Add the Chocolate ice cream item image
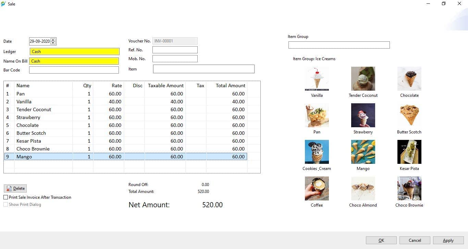The width and height of the screenshot is (468, 249). 409,79
